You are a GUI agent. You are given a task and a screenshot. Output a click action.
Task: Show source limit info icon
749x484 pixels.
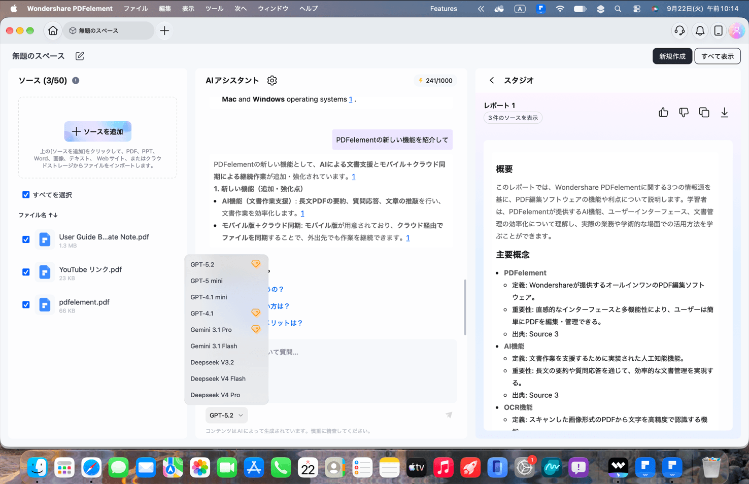[76, 81]
